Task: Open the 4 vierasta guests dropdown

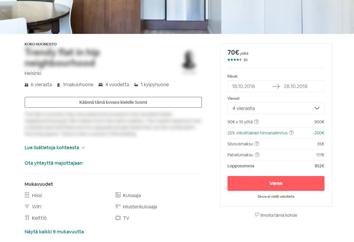Action: (x=276, y=108)
